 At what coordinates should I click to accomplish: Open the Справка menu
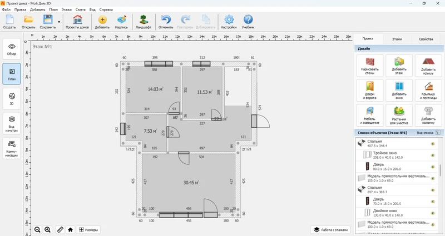point(106,9)
